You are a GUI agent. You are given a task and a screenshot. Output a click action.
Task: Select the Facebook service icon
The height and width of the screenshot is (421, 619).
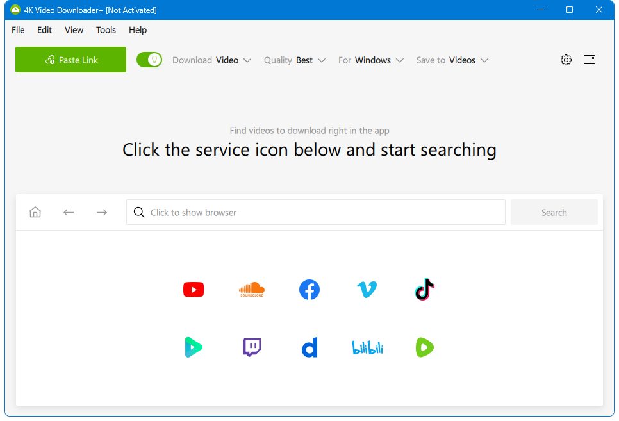(309, 290)
